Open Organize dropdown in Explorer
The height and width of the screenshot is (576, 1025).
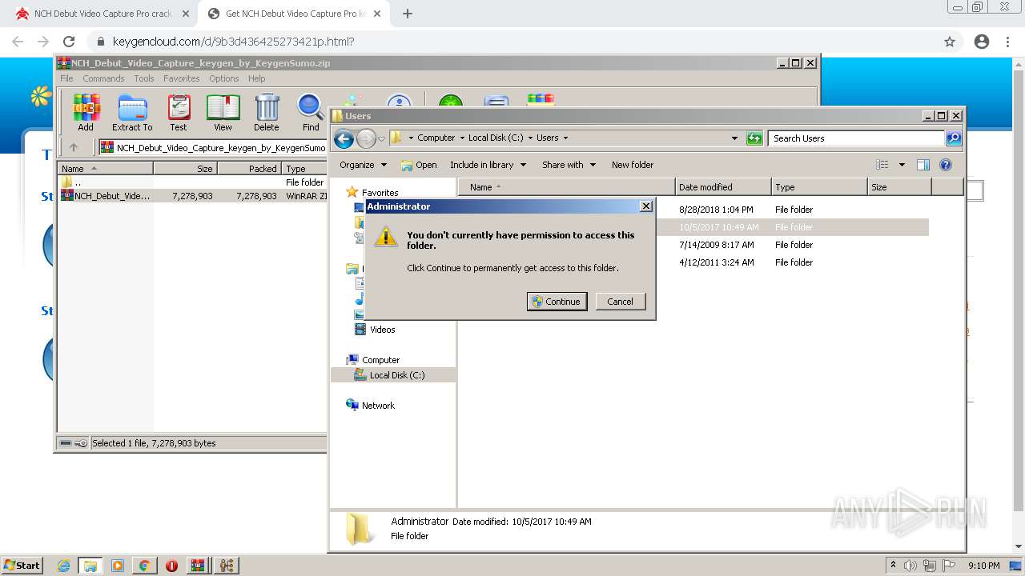363,165
